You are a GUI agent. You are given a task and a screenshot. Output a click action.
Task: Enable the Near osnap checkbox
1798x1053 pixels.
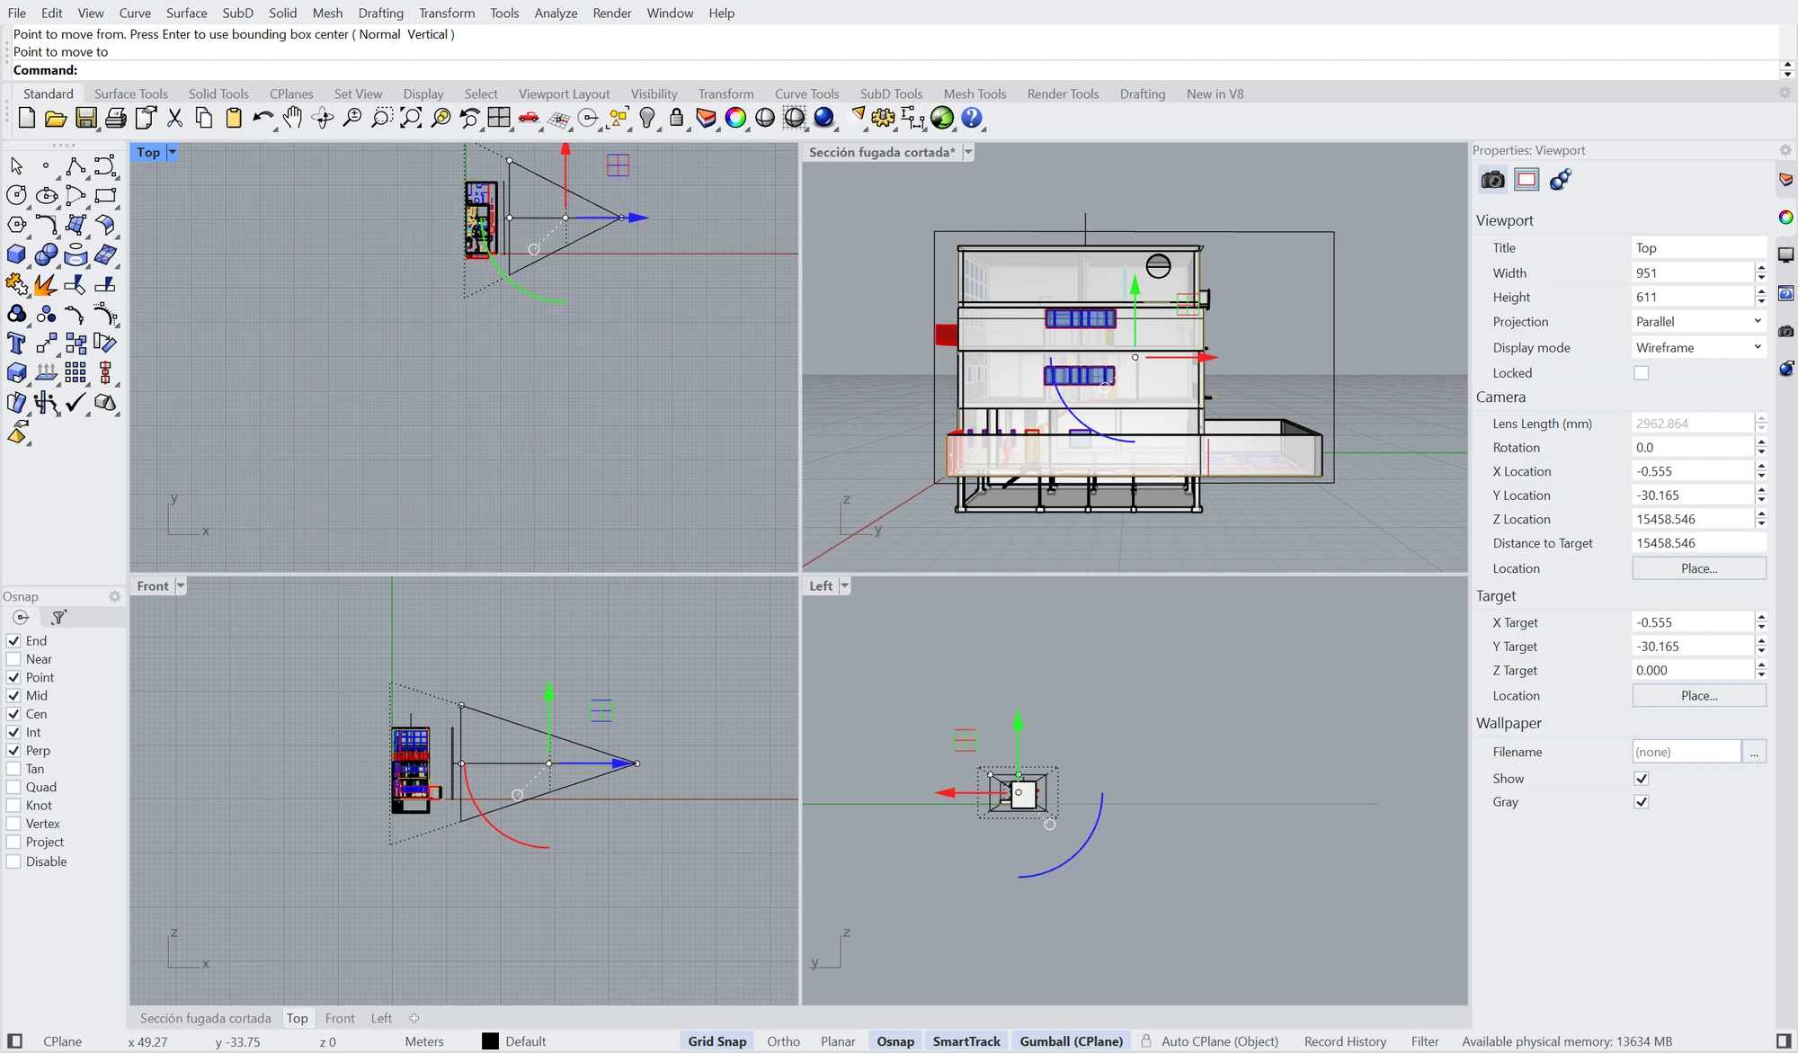coord(13,659)
